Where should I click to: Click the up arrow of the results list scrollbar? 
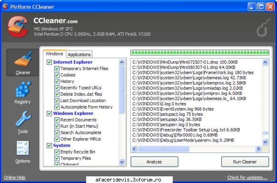(x=265, y=62)
